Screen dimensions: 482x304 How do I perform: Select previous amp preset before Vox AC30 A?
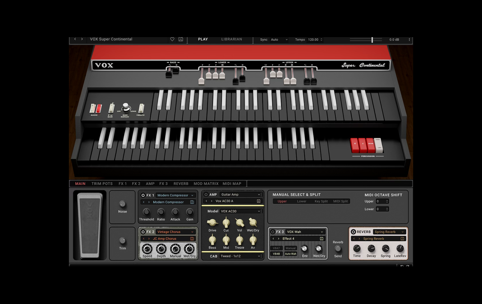207,201
